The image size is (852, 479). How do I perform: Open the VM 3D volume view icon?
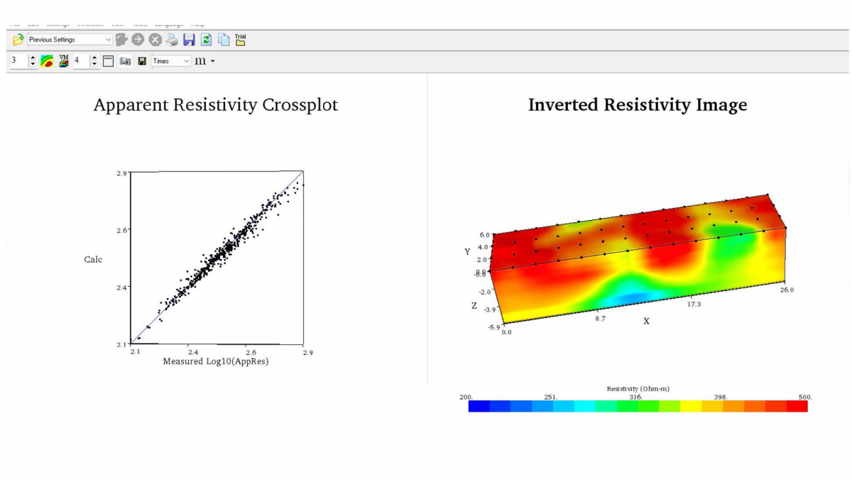click(x=63, y=61)
